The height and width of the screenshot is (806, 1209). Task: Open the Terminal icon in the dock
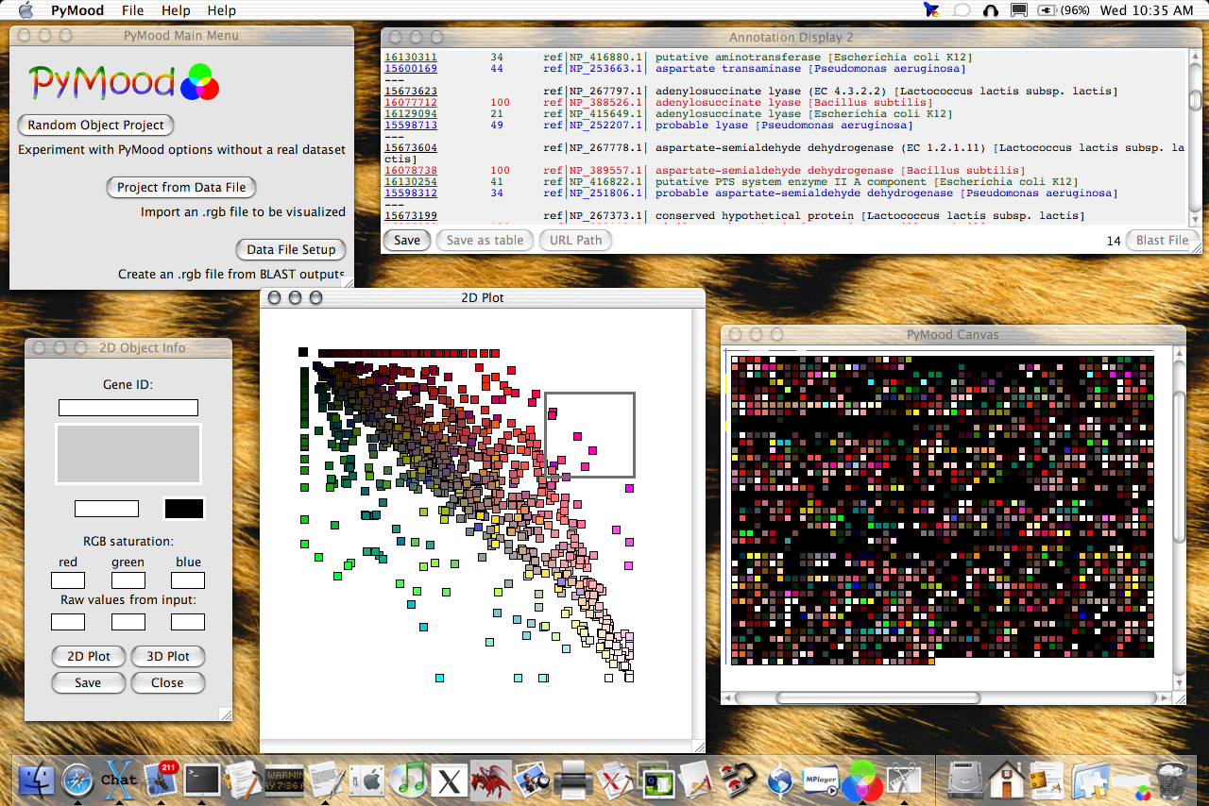[202, 780]
